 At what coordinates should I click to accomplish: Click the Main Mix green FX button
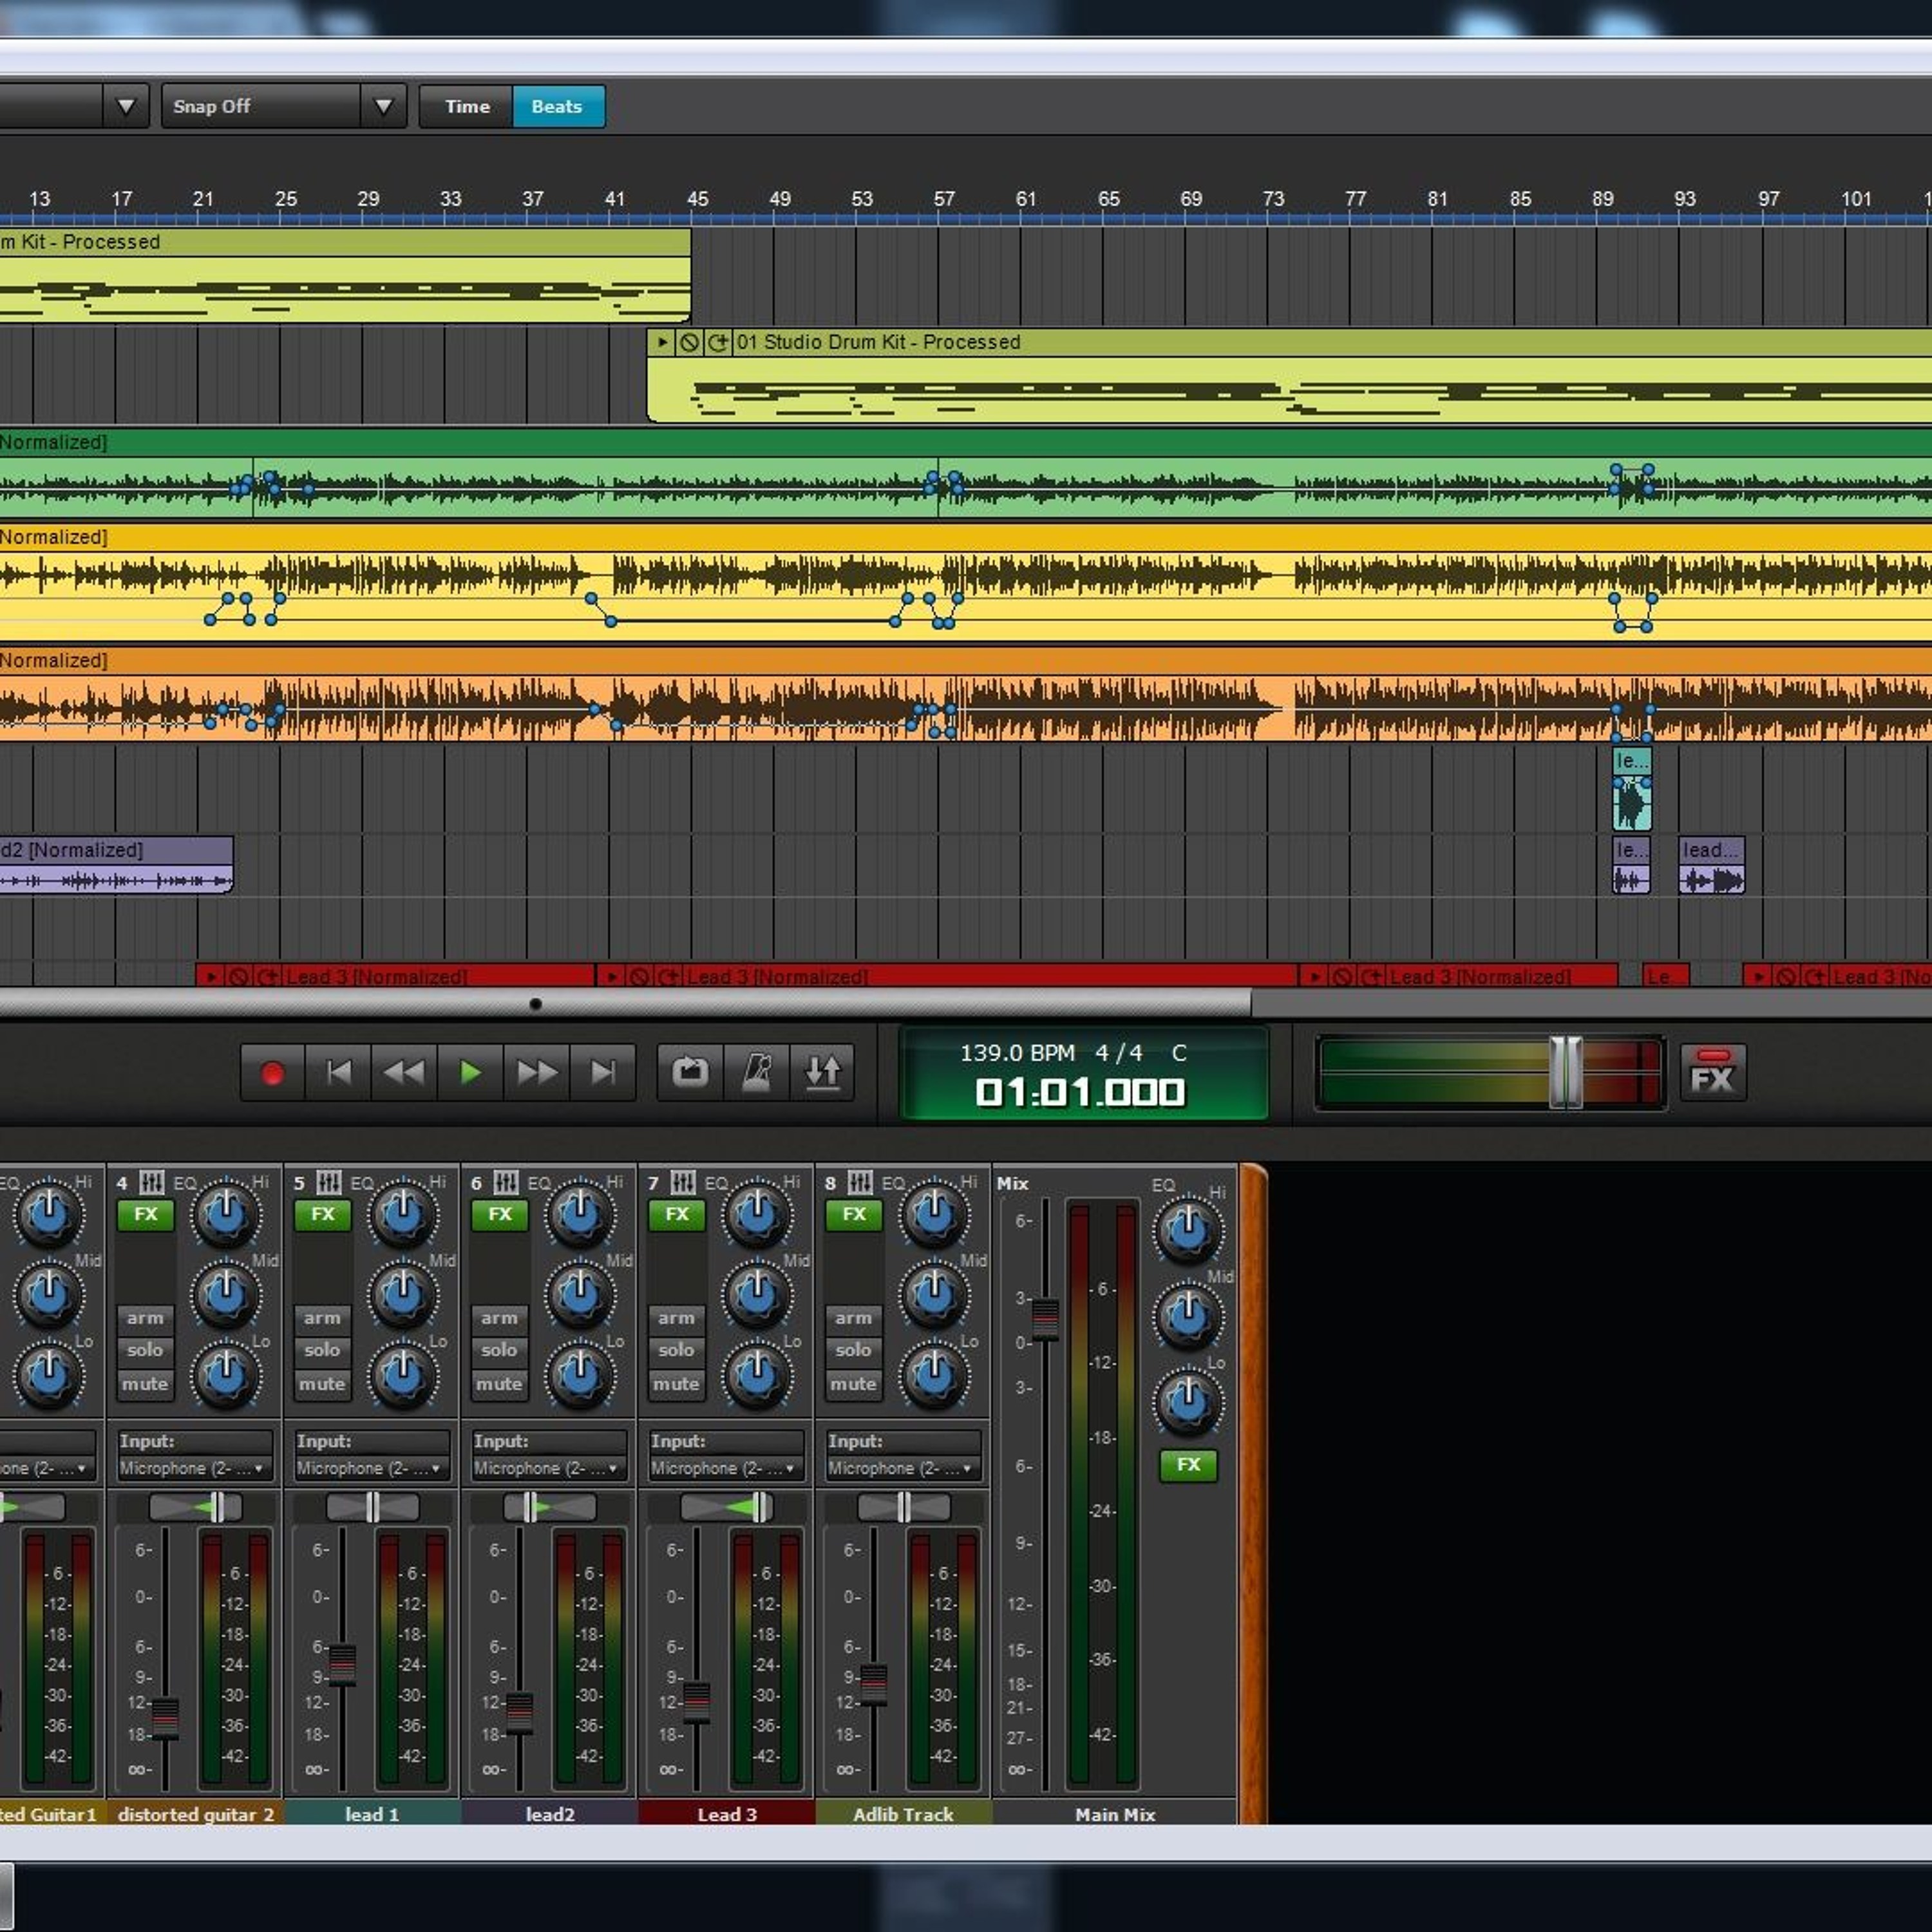point(1188,1465)
